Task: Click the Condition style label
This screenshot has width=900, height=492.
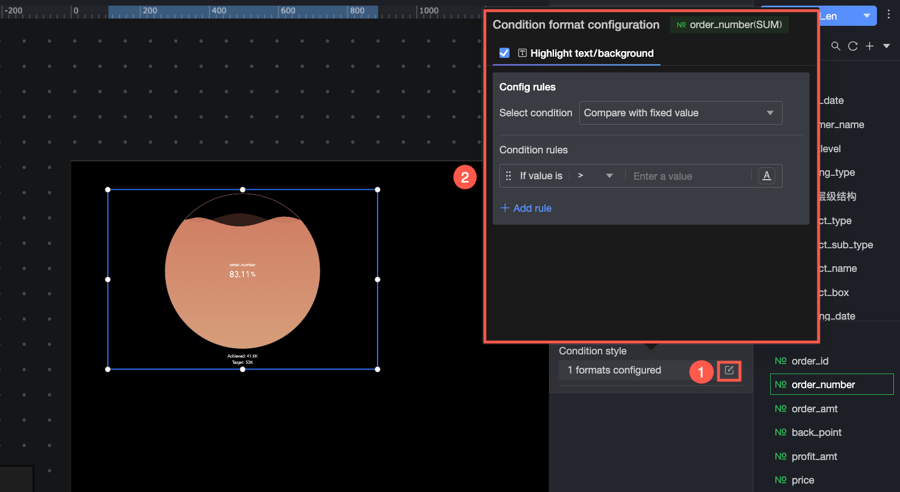Action: [593, 351]
